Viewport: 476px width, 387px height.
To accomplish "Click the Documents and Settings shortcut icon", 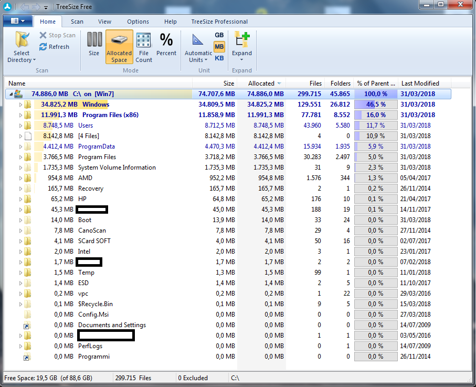I will tap(27, 325).
